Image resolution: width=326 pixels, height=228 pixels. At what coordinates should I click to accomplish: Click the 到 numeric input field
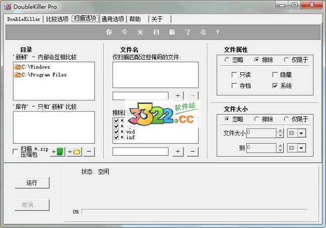point(261,148)
